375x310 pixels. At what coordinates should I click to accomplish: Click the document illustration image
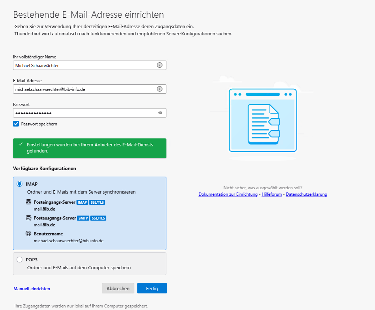click(x=262, y=120)
